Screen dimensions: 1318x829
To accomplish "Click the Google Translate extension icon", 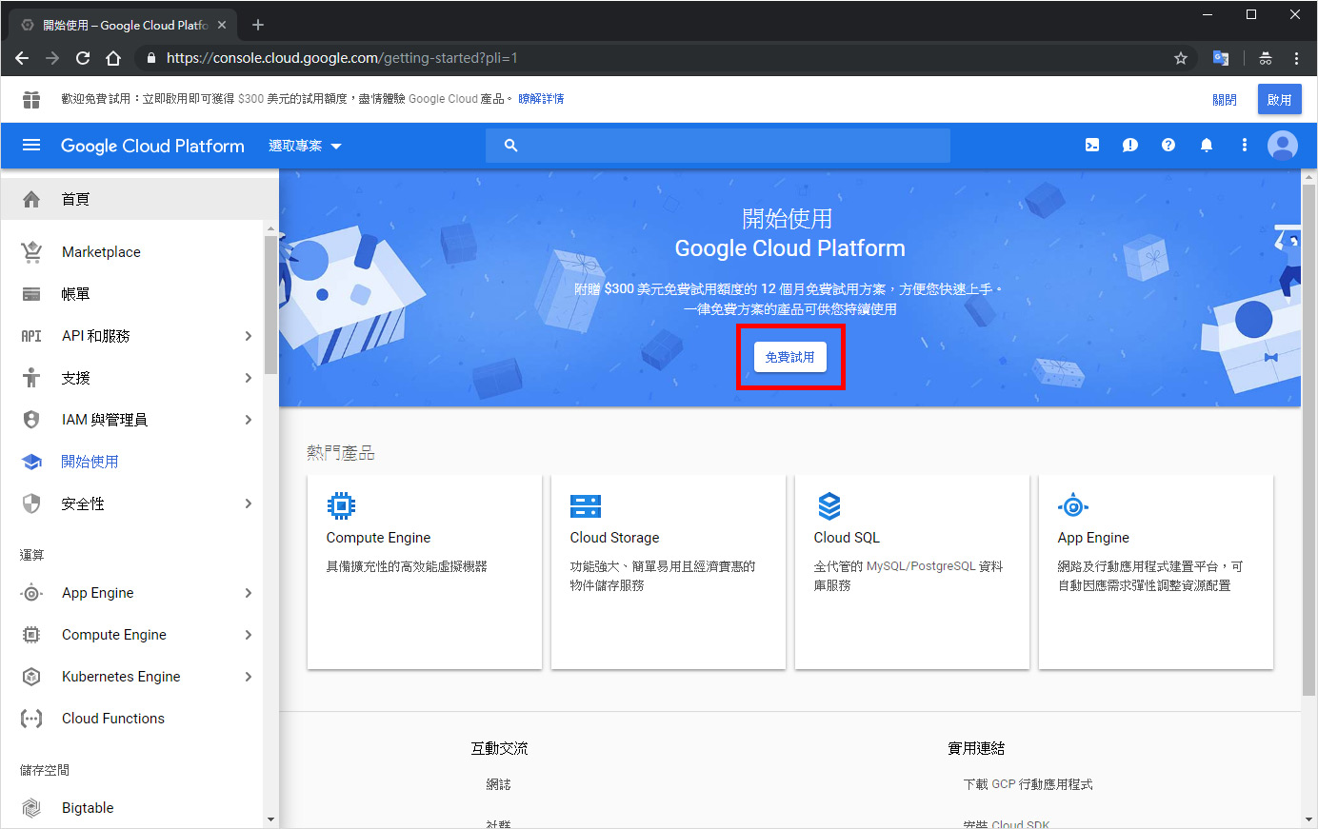I will [x=1221, y=58].
